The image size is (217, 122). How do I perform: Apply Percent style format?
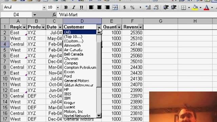point(132,7)
